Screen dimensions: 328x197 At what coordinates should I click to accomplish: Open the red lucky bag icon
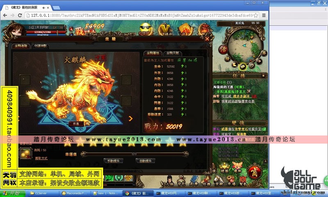coord(185,30)
